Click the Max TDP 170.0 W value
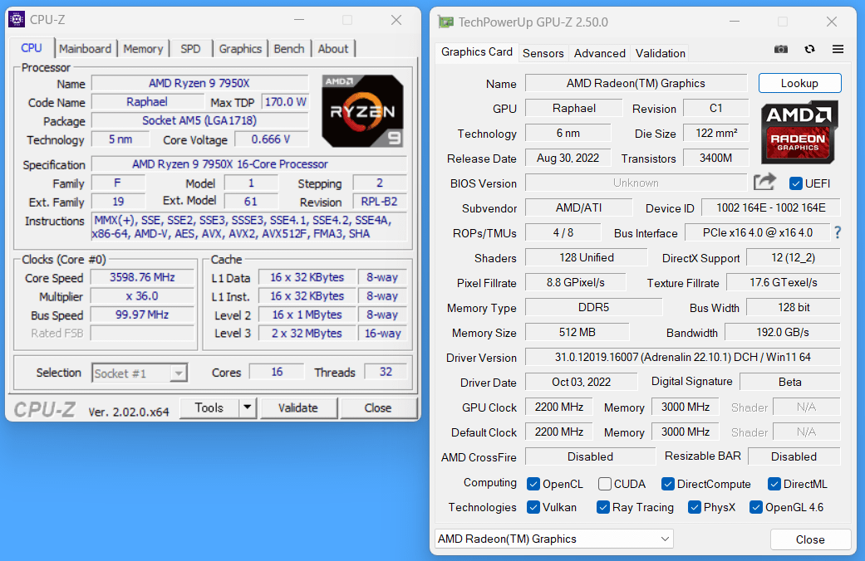Image resolution: width=865 pixels, height=561 pixels. click(285, 102)
